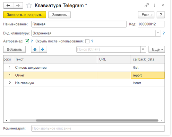Select the На главную cell

(x=55, y=83)
